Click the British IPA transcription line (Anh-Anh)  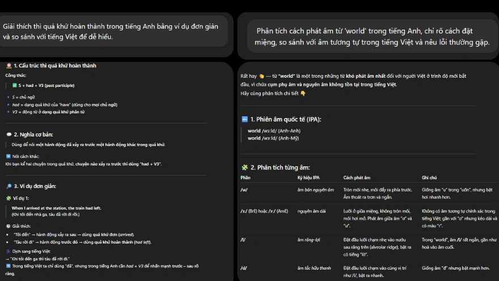(x=274, y=131)
